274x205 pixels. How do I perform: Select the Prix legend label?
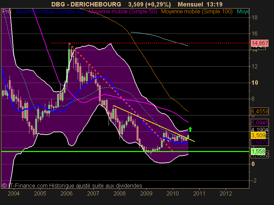[x=7, y=12]
